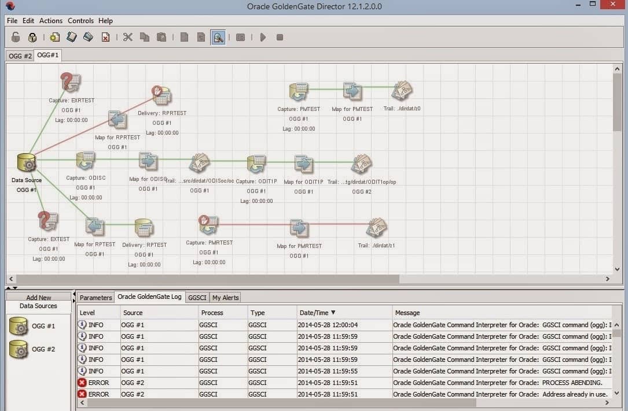The image size is (628, 411).
Task: Open the Controls menu
Action: pos(80,20)
